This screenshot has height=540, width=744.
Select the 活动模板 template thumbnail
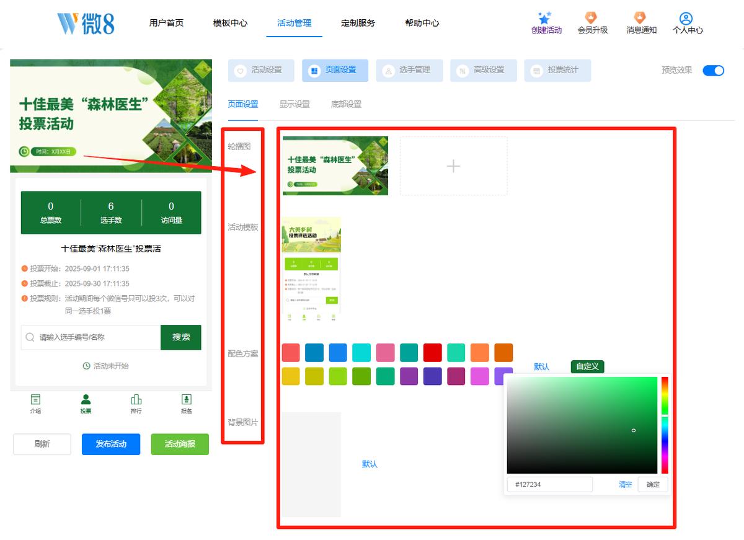pos(311,269)
